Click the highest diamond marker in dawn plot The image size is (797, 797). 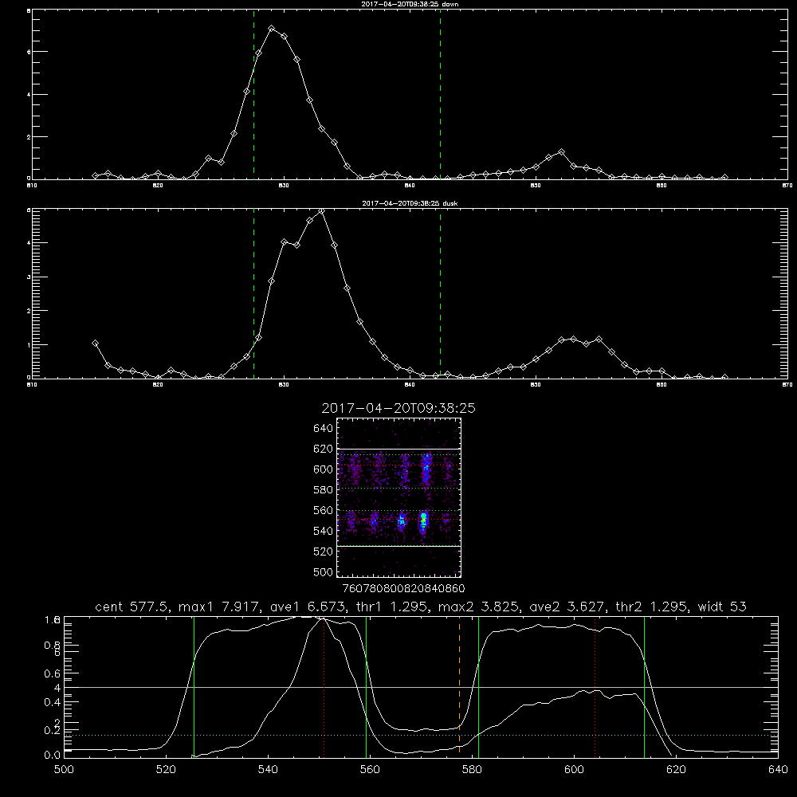272,29
